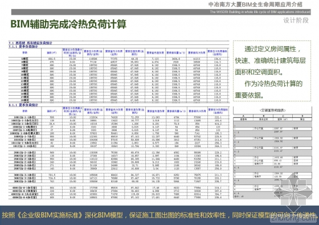This screenshot has height=225, width=319.
Task: Click the area value '781.5' in the 3001 row
Action: [x=52, y=175]
